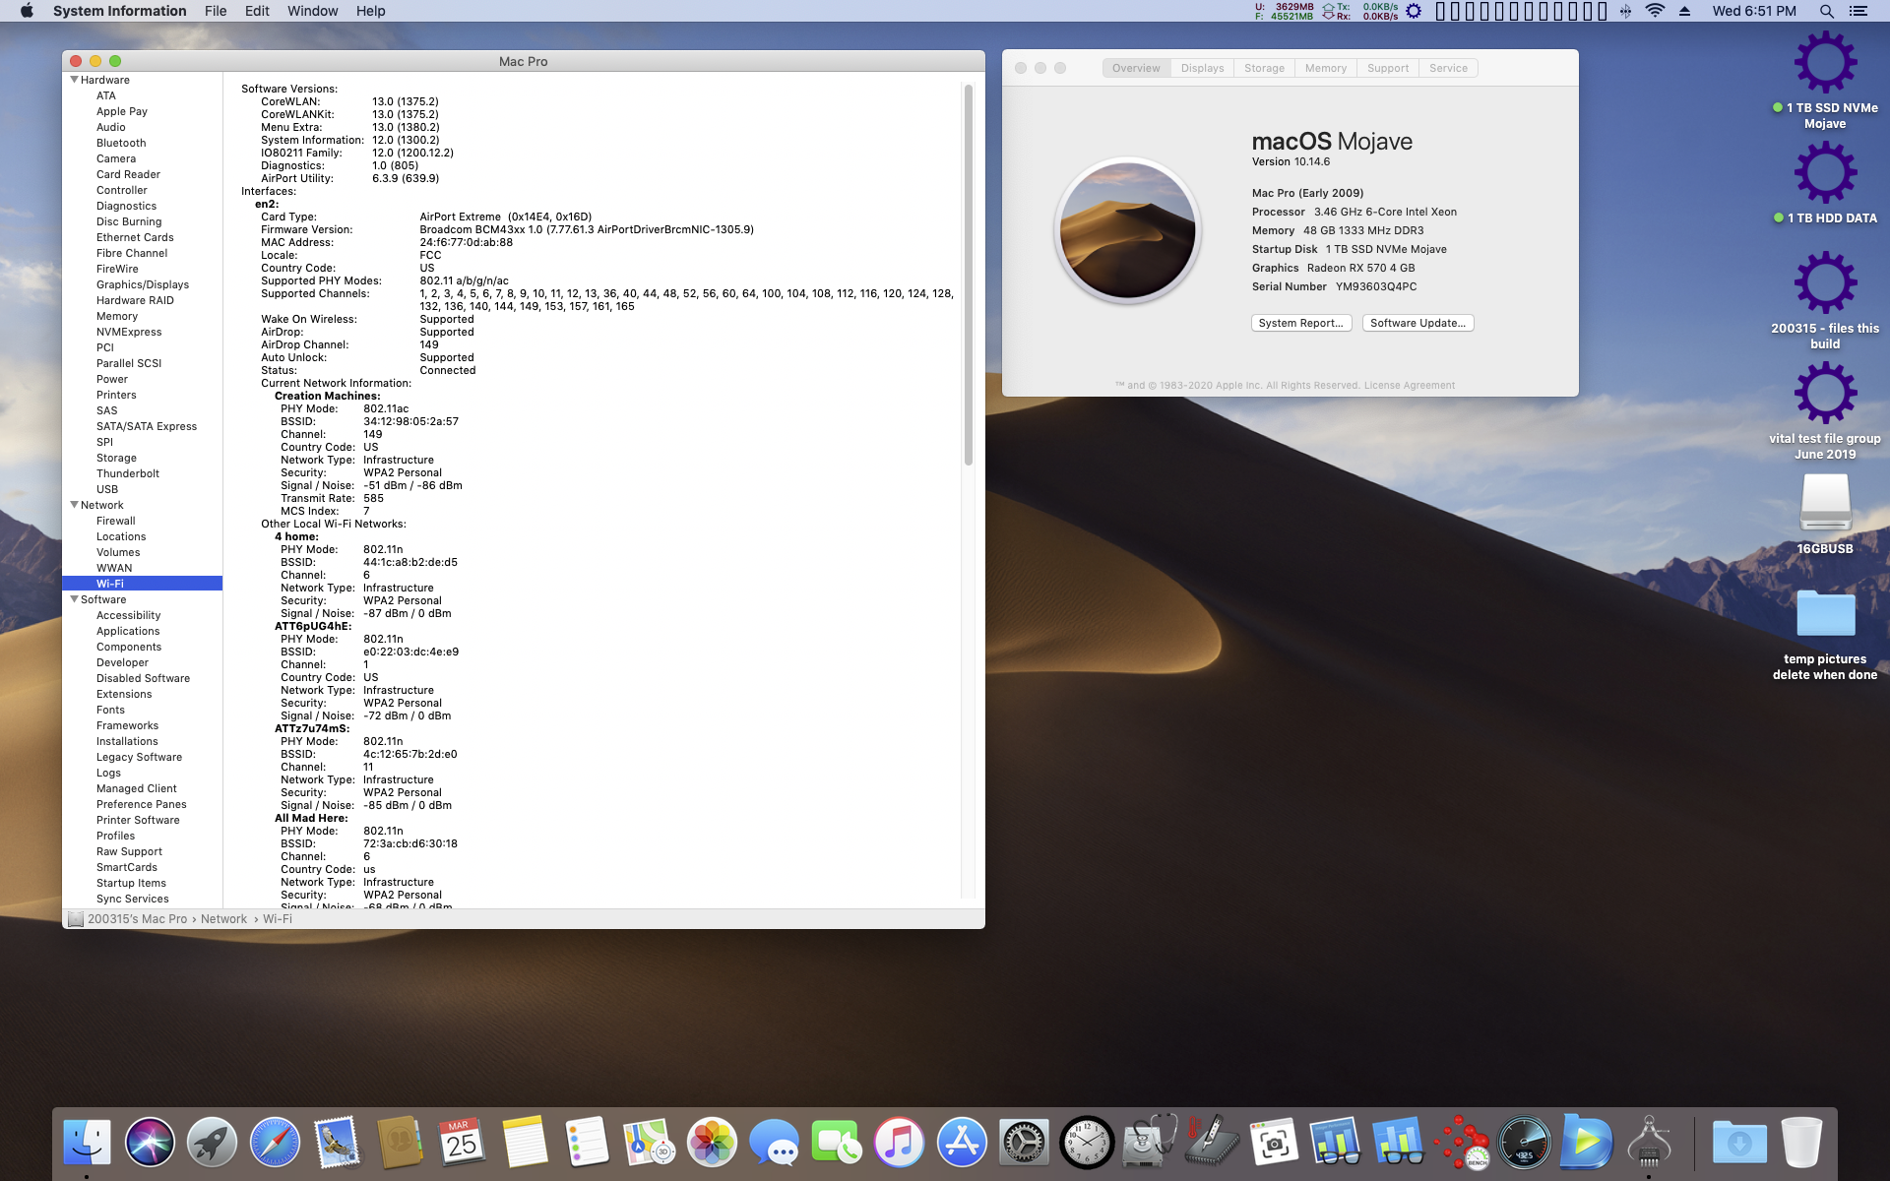Image resolution: width=1890 pixels, height=1181 pixels.
Task: Select Bluetooth in the Hardware list
Action: click(x=121, y=143)
